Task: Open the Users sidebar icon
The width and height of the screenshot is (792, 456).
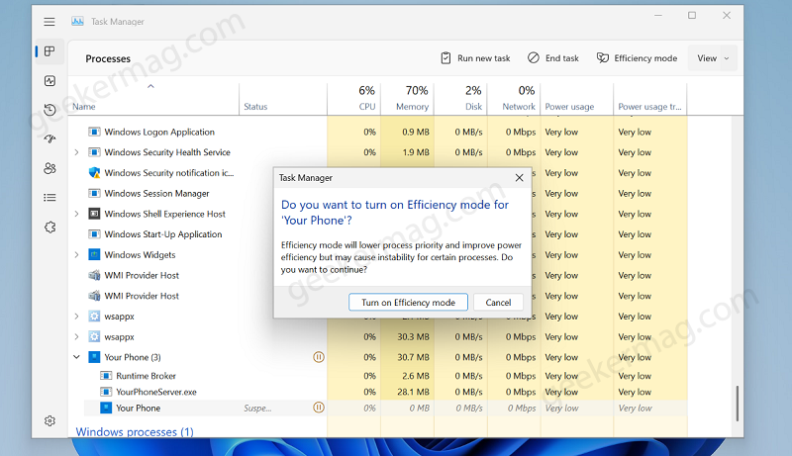Action: (x=49, y=168)
